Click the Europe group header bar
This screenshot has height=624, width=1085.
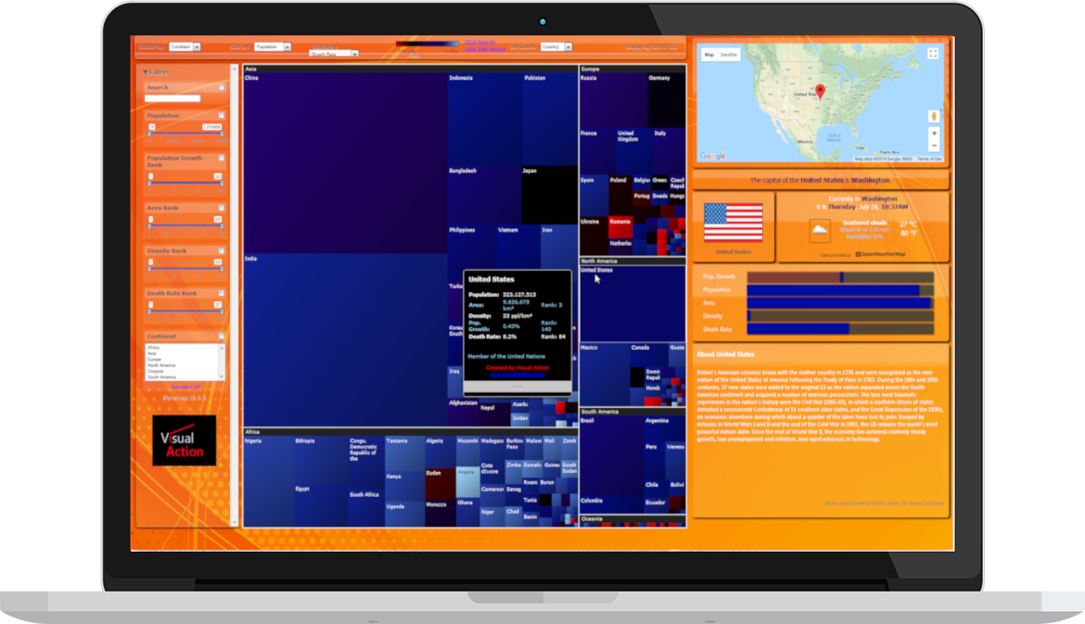[x=632, y=70]
